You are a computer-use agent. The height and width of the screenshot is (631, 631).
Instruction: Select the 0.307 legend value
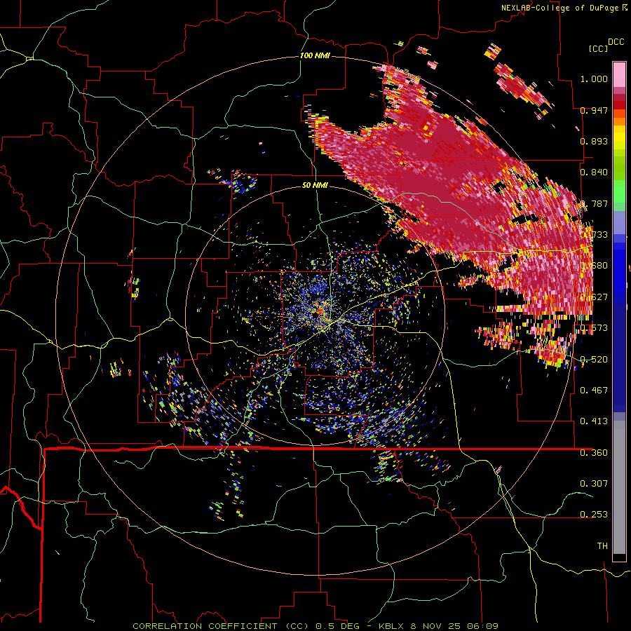pos(594,483)
